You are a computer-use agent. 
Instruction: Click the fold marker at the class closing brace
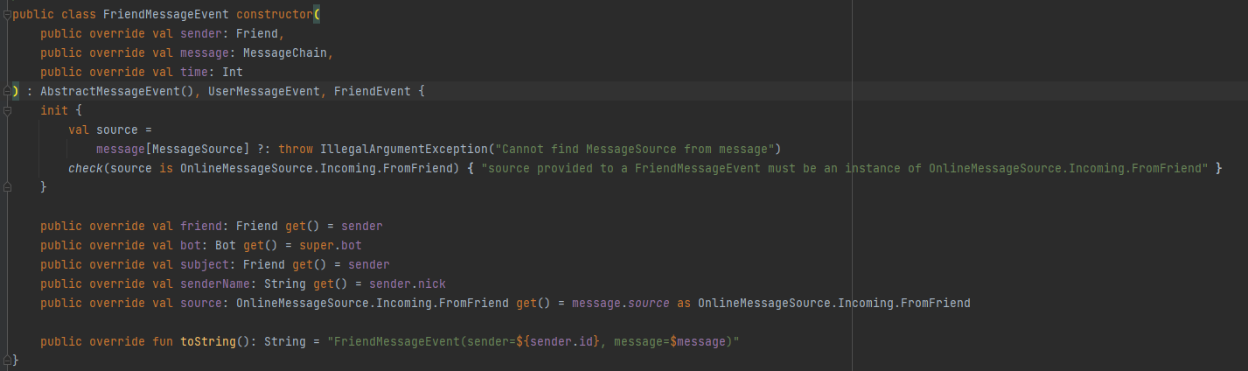click(7, 360)
